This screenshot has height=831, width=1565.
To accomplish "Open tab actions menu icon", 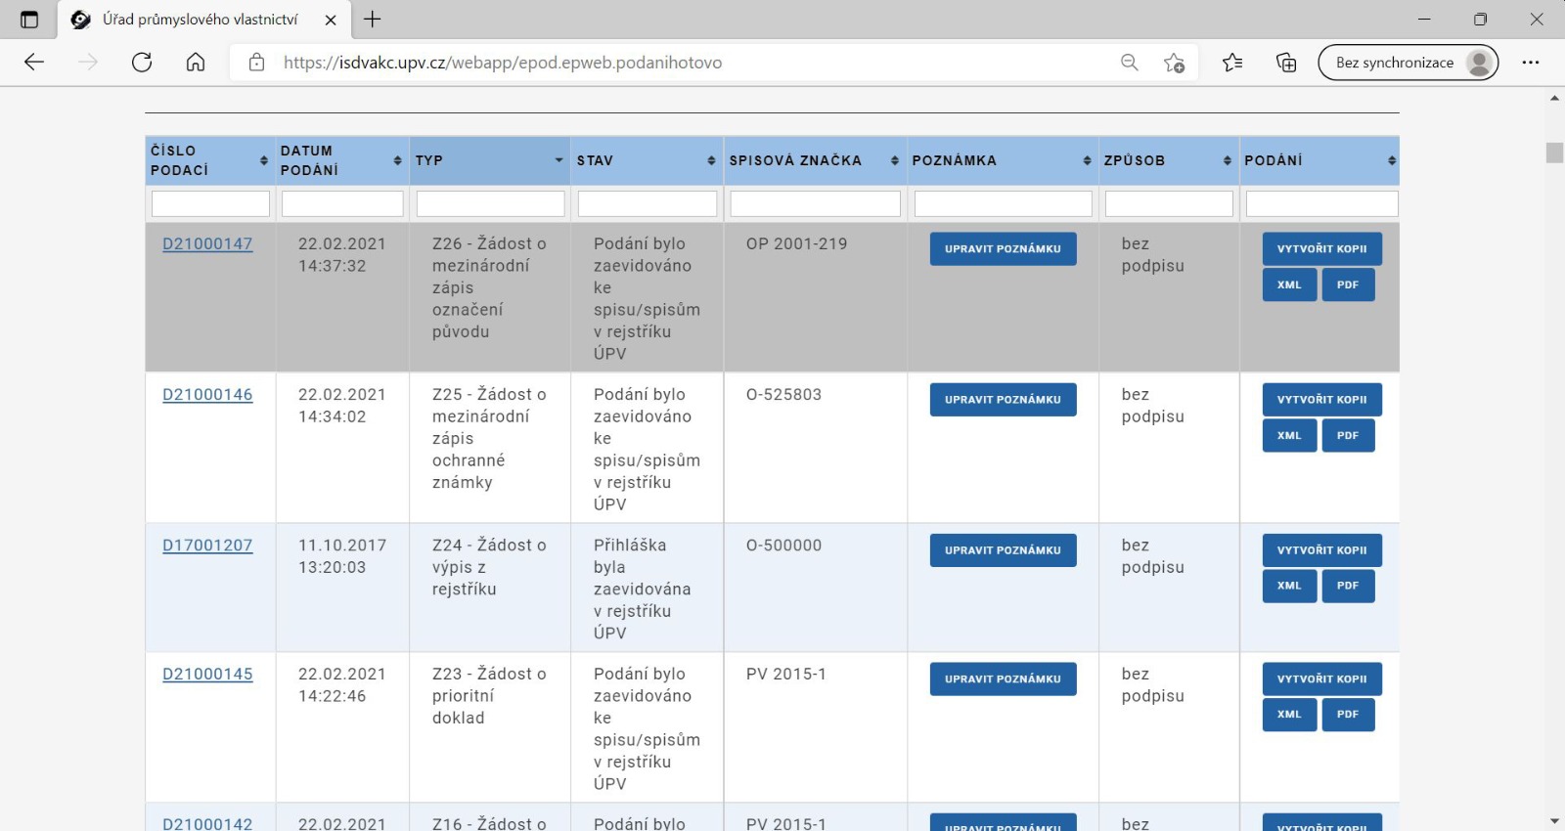I will coord(29,20).
